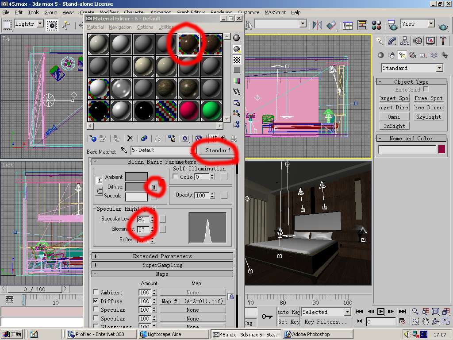Open Material Editor from main toolbar spheres
The width and height of the screenshot is (453, 340).
point(376,25)
